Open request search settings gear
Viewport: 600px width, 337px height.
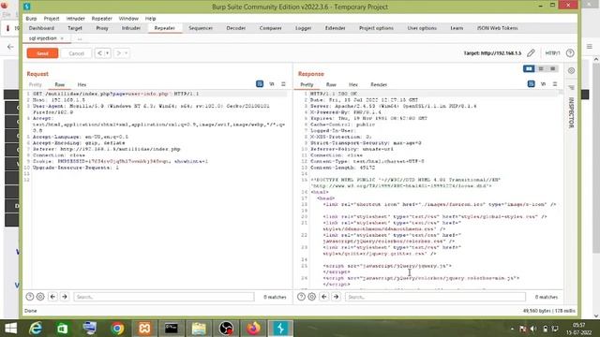click(40, 297)
